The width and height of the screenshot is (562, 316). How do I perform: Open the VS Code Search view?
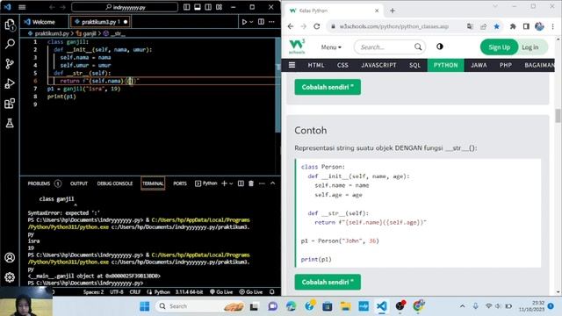tap(10, 44)
